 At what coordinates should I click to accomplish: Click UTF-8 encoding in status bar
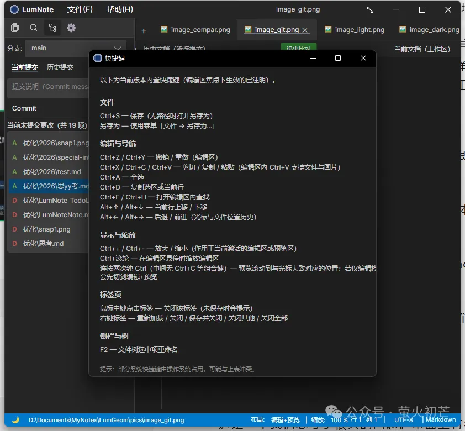pyautogui.click(x=403, y=420)
